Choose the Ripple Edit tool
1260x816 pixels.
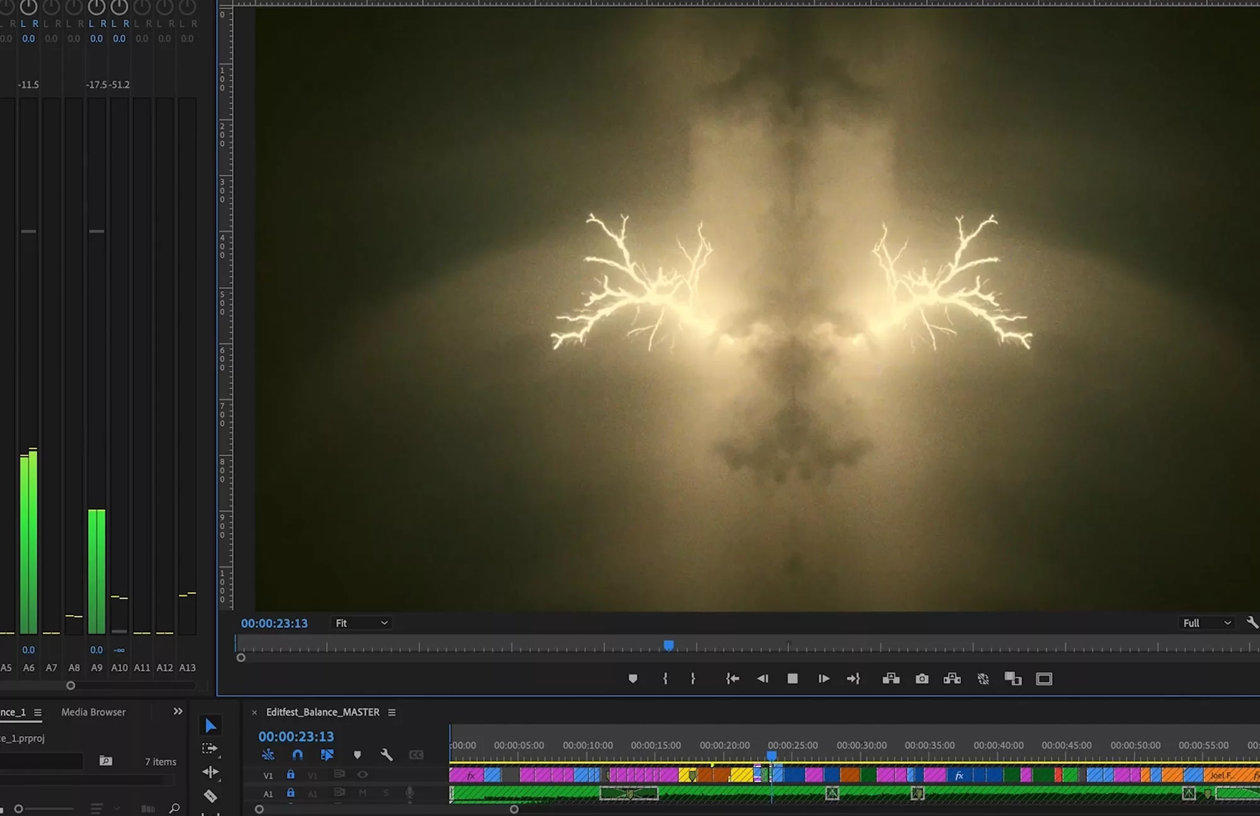click(x=210, y=772)
